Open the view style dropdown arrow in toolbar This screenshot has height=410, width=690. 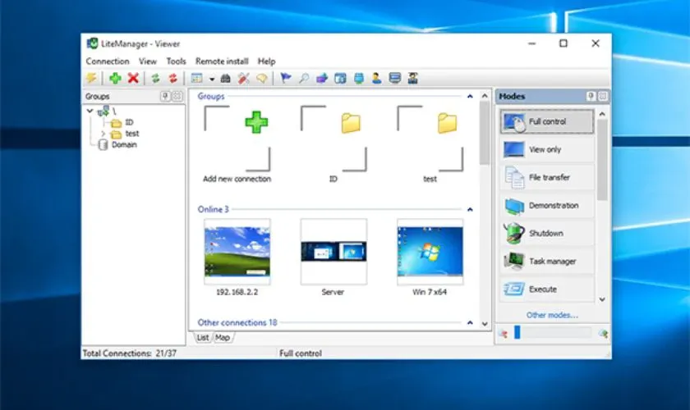pyautogui.click(x=211, y=80)
